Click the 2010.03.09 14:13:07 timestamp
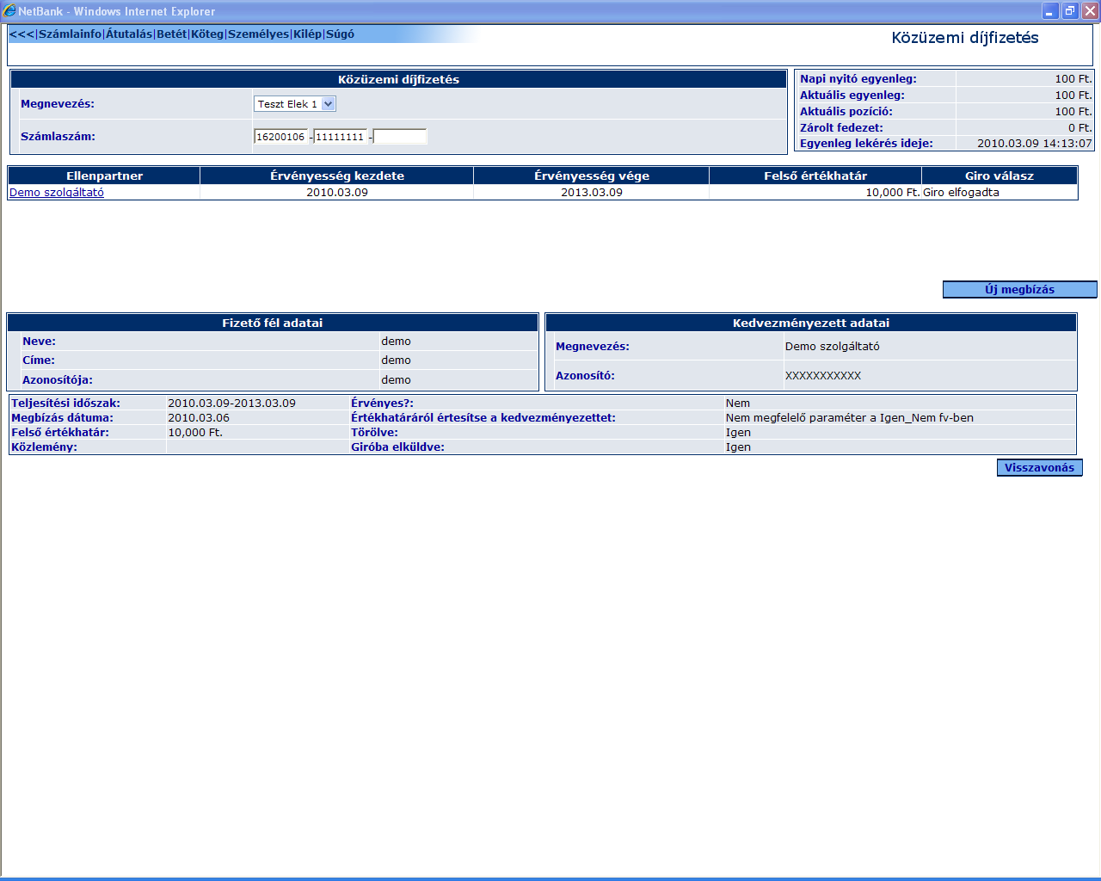Image resolution: width=1101 pixels, height=881 pixels. [1035, 144]
